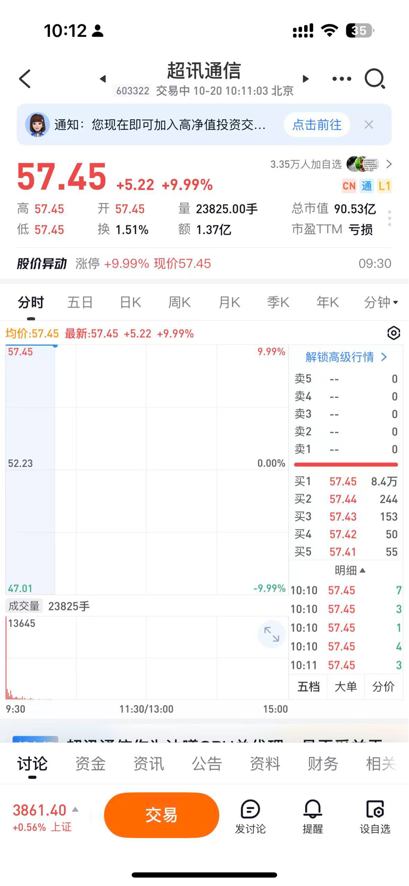Open the 资金 capital flow tab
Image resolution: width=409 pixels, height=886 pixels.
(90, 764)
